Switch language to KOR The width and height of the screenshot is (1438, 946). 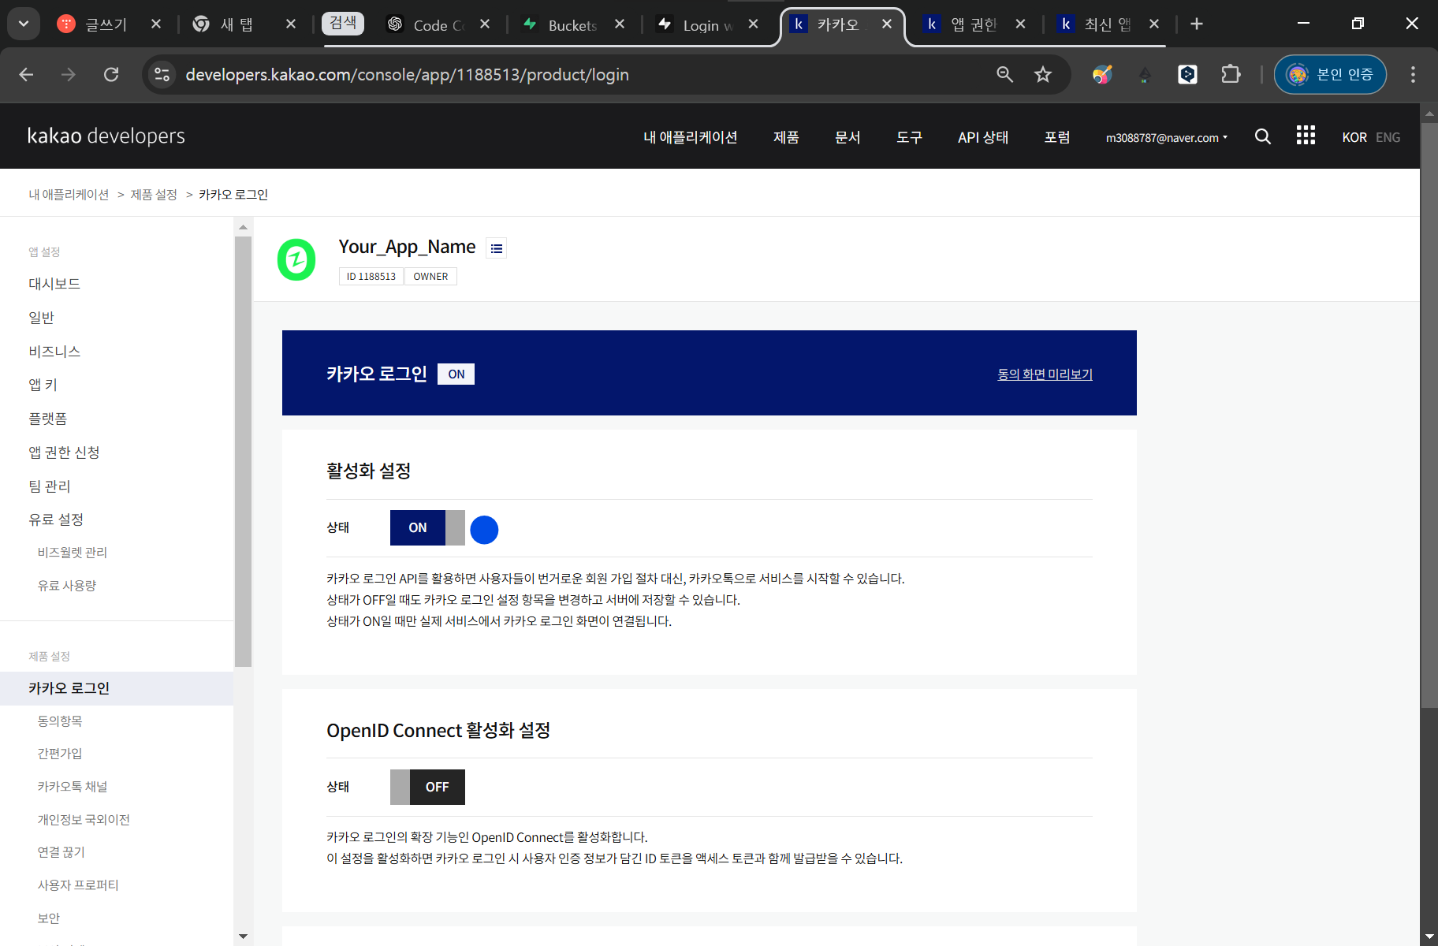pos(1354,137)
